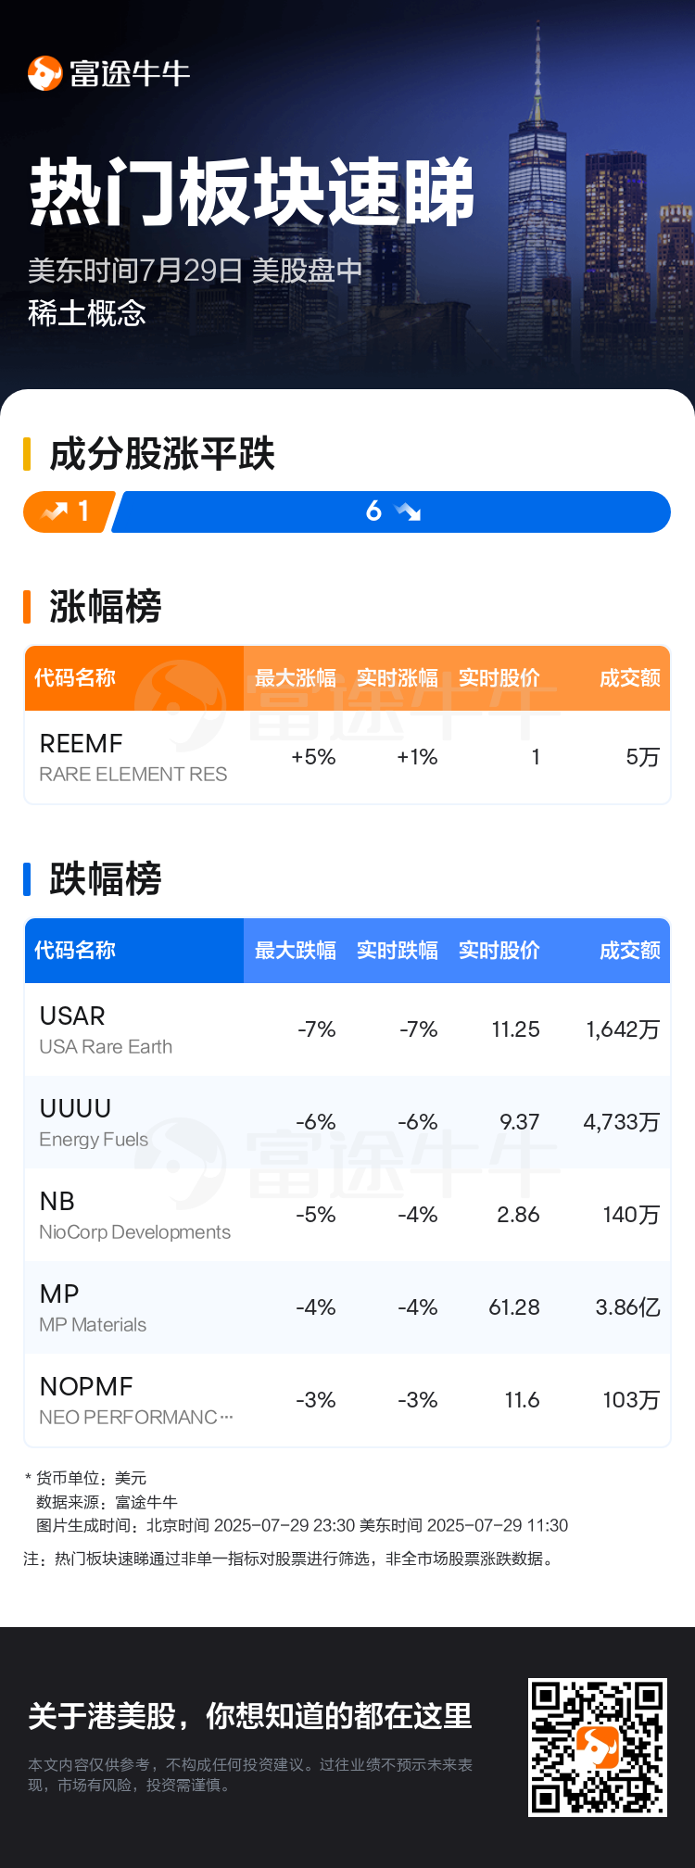Click the blue bar beside 跌幅榜 heading

[x=27, y=879]
